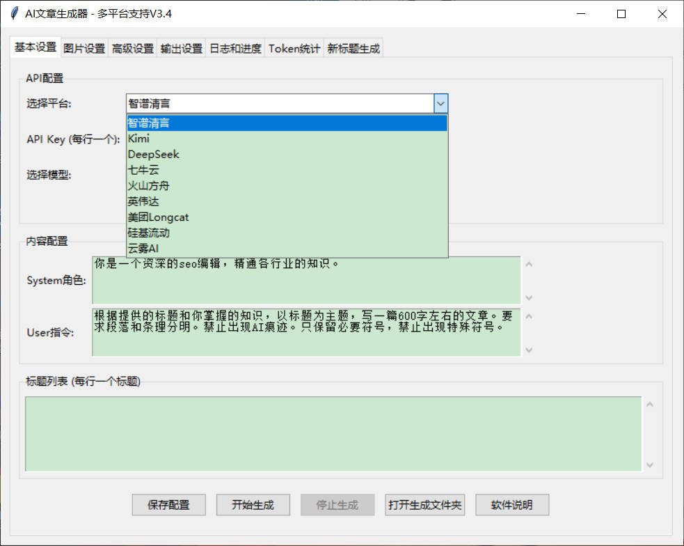Image resolution: width=684 pixels, height=546 pixels.
Task: Select 火山方舟 from the platform list
Action: tap(287, 186)
